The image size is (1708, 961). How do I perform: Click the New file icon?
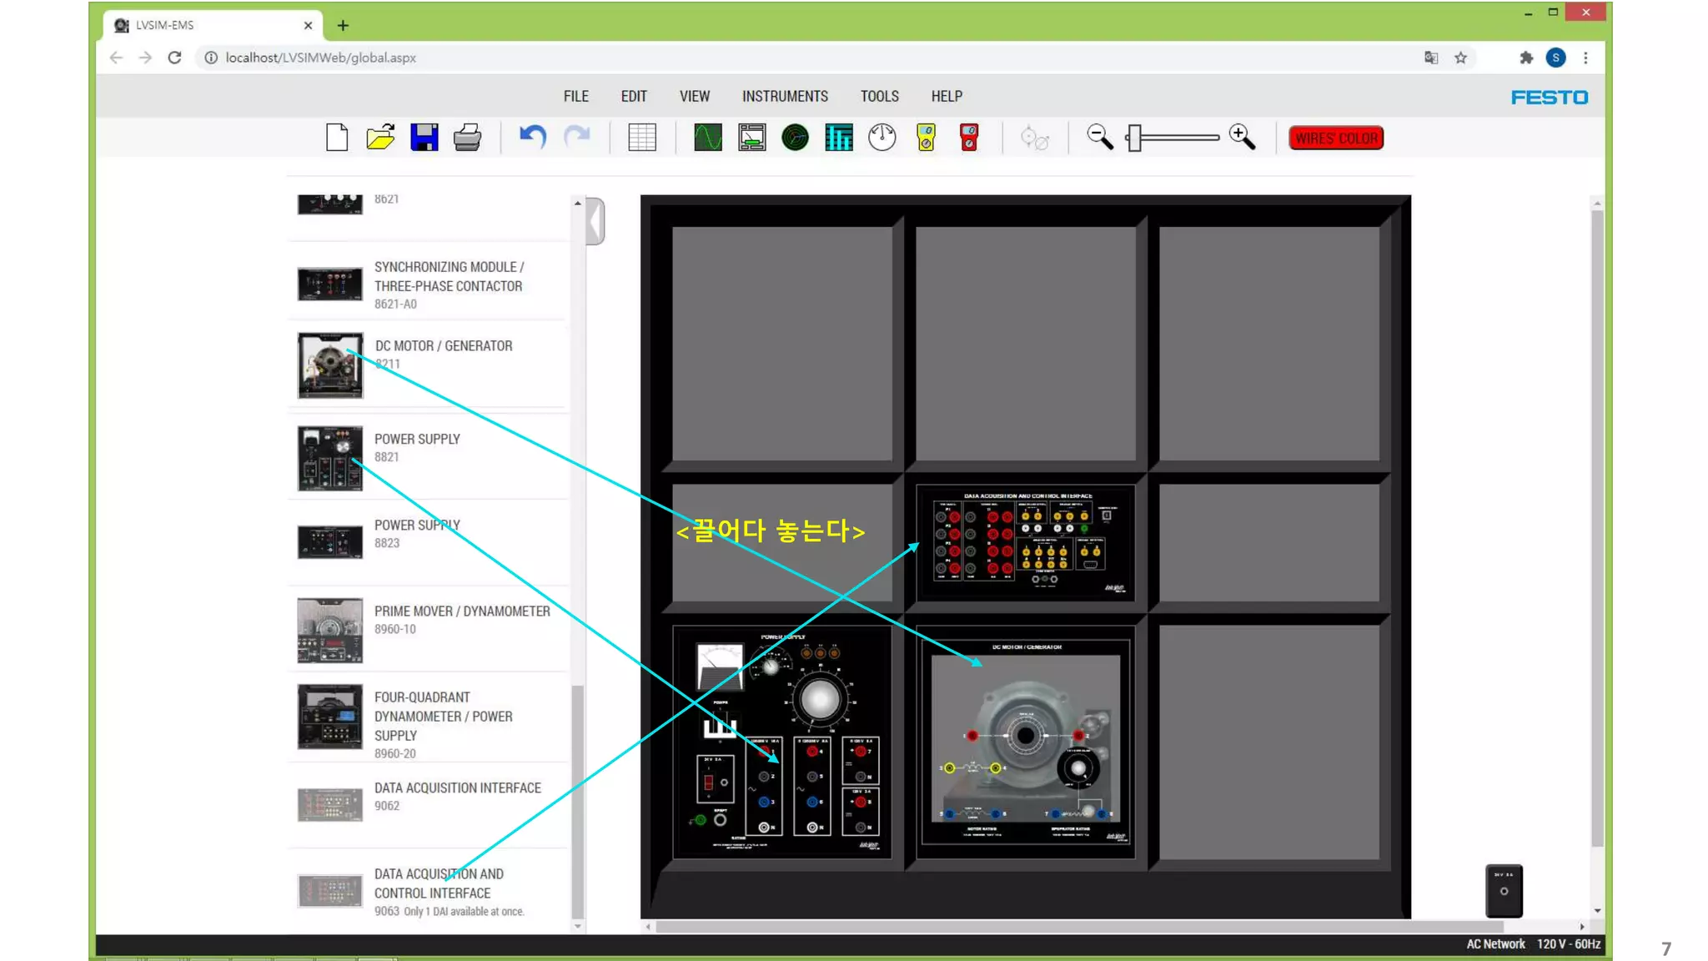(x=337, y=138)
